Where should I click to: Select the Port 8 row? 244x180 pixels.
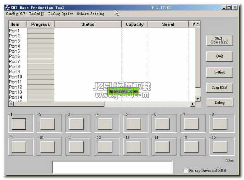(102, 67)
